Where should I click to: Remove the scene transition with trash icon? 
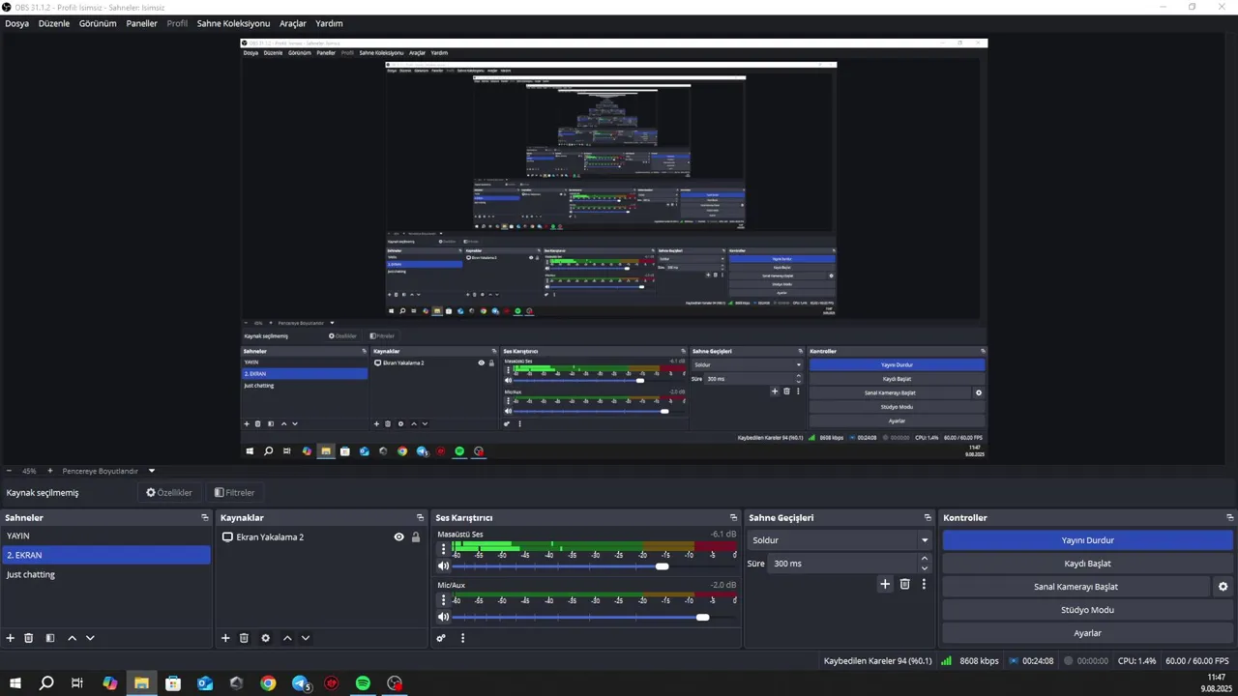tap(905, 584)
